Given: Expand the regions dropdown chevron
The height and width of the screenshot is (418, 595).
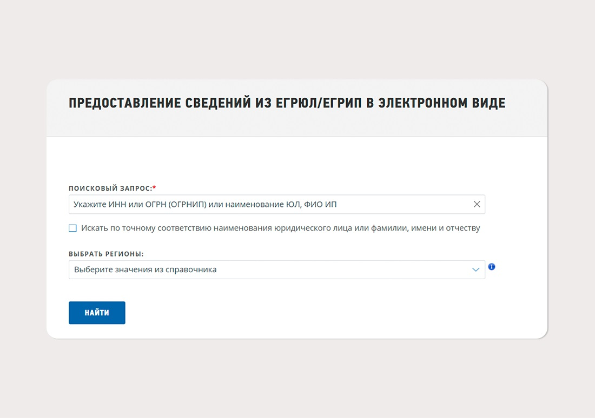Looking at the screenshot, I should click(475, 270).
